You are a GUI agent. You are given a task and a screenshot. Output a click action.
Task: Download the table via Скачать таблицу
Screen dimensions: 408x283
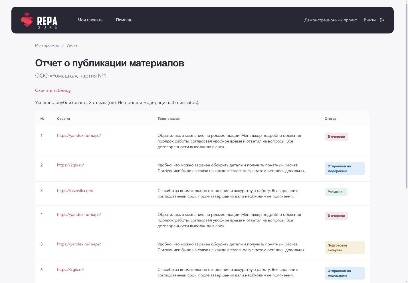point(53,90)
